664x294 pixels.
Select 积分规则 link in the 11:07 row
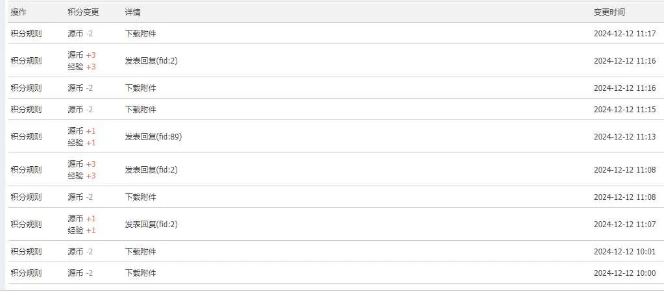(x=26, y=224)
